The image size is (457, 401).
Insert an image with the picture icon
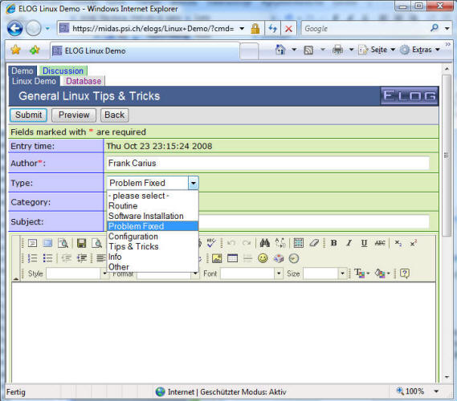(x=217, y=258)
